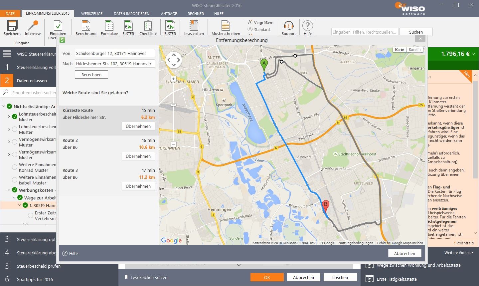Viewport: 479px width, 286px height.
Task: Click the Berechnen button
Action: 91,75
